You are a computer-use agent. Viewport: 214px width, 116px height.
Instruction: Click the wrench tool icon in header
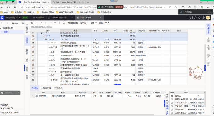(x=195, y=18)
